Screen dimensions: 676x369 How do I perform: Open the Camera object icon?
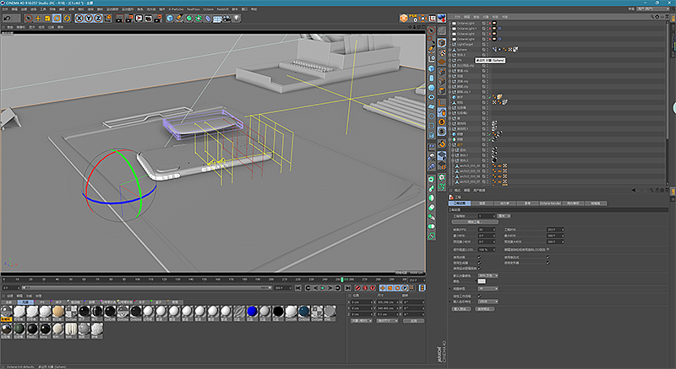click(226, 18)
